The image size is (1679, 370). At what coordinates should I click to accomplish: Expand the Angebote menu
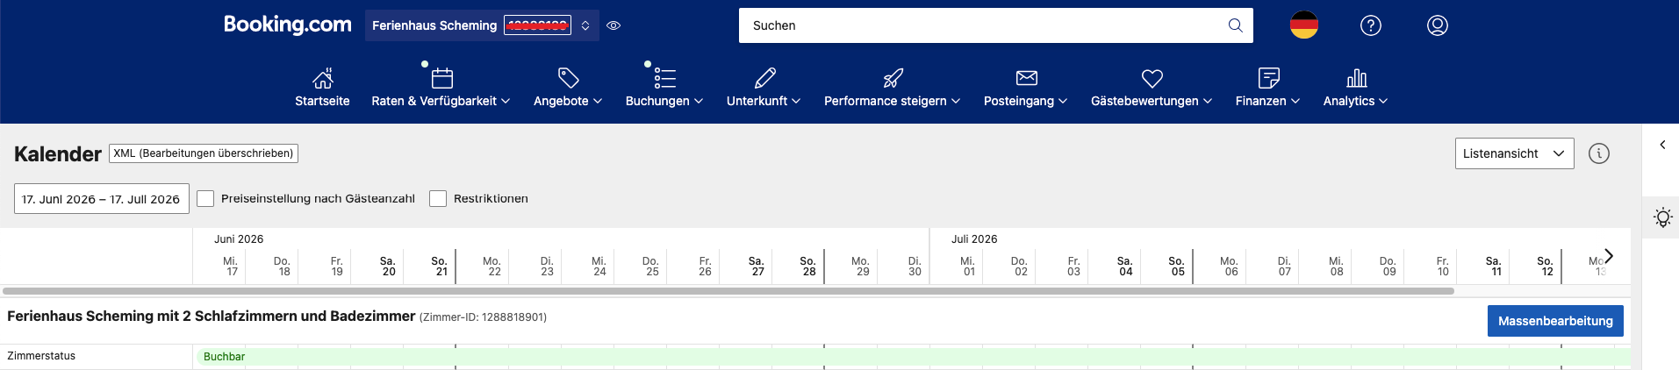click(568, 101)
